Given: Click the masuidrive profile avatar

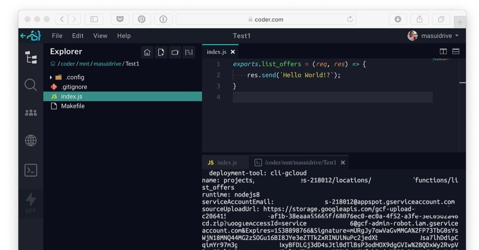Looking at the screenshot, I should click(x=412, y=36).
